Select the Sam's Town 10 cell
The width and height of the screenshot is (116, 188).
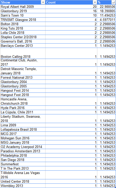[x=23, y=15]
